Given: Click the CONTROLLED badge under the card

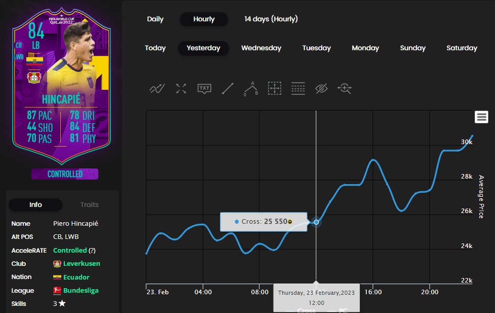Looking at the screenshot, I should pos(65,174).
